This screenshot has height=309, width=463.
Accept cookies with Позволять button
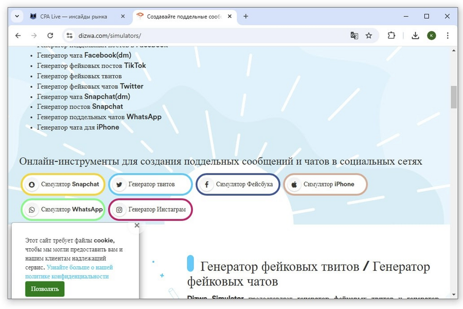45,289
